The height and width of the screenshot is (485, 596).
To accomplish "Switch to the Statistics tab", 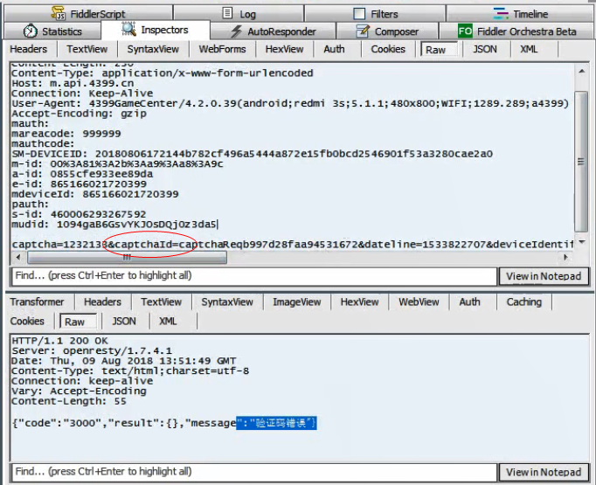I will tap(52, 31).
